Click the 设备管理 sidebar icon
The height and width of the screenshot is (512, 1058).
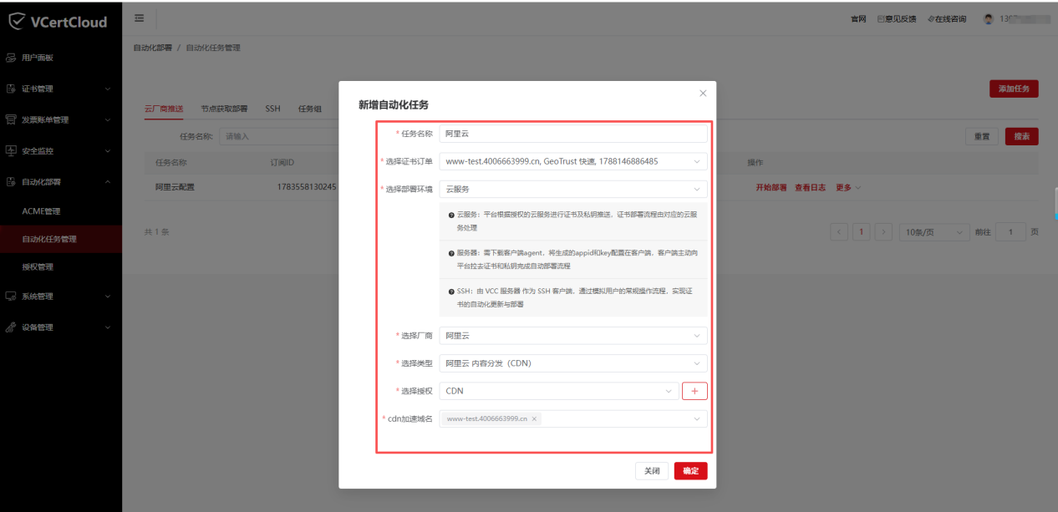[x=11, y=327]
